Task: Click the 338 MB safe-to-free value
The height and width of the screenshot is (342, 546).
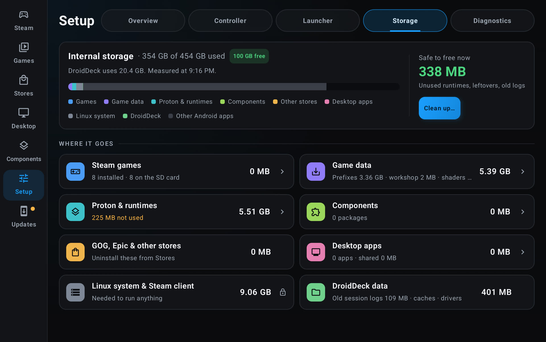Action: [442, 72]
